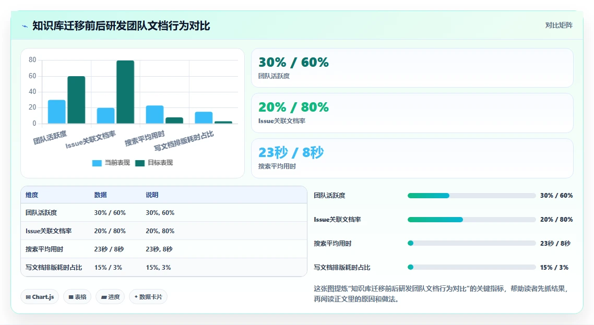
Task: Click the summary paragraph below progress bars
Action: [x=442, y=294]
